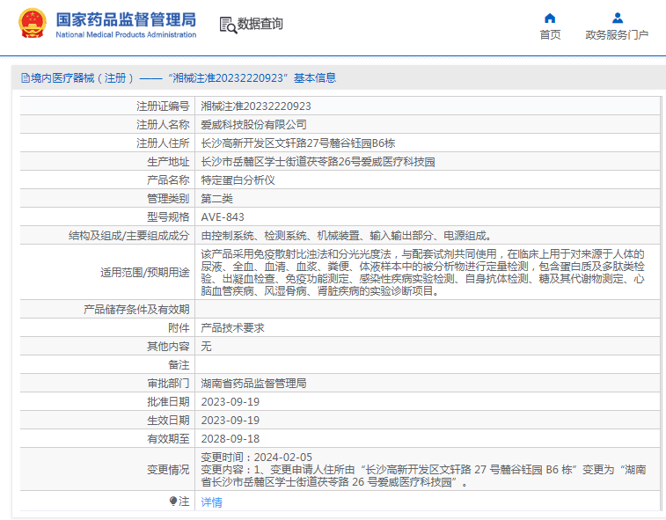Select approval date 2023-09-19 in 批准日期 row
Viewport: 666px width, 520px height.
click(x=231, y=402)
